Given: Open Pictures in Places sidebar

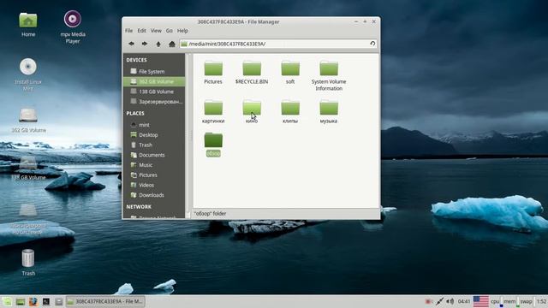Looking at the screenshot, I should click(154, 175).
